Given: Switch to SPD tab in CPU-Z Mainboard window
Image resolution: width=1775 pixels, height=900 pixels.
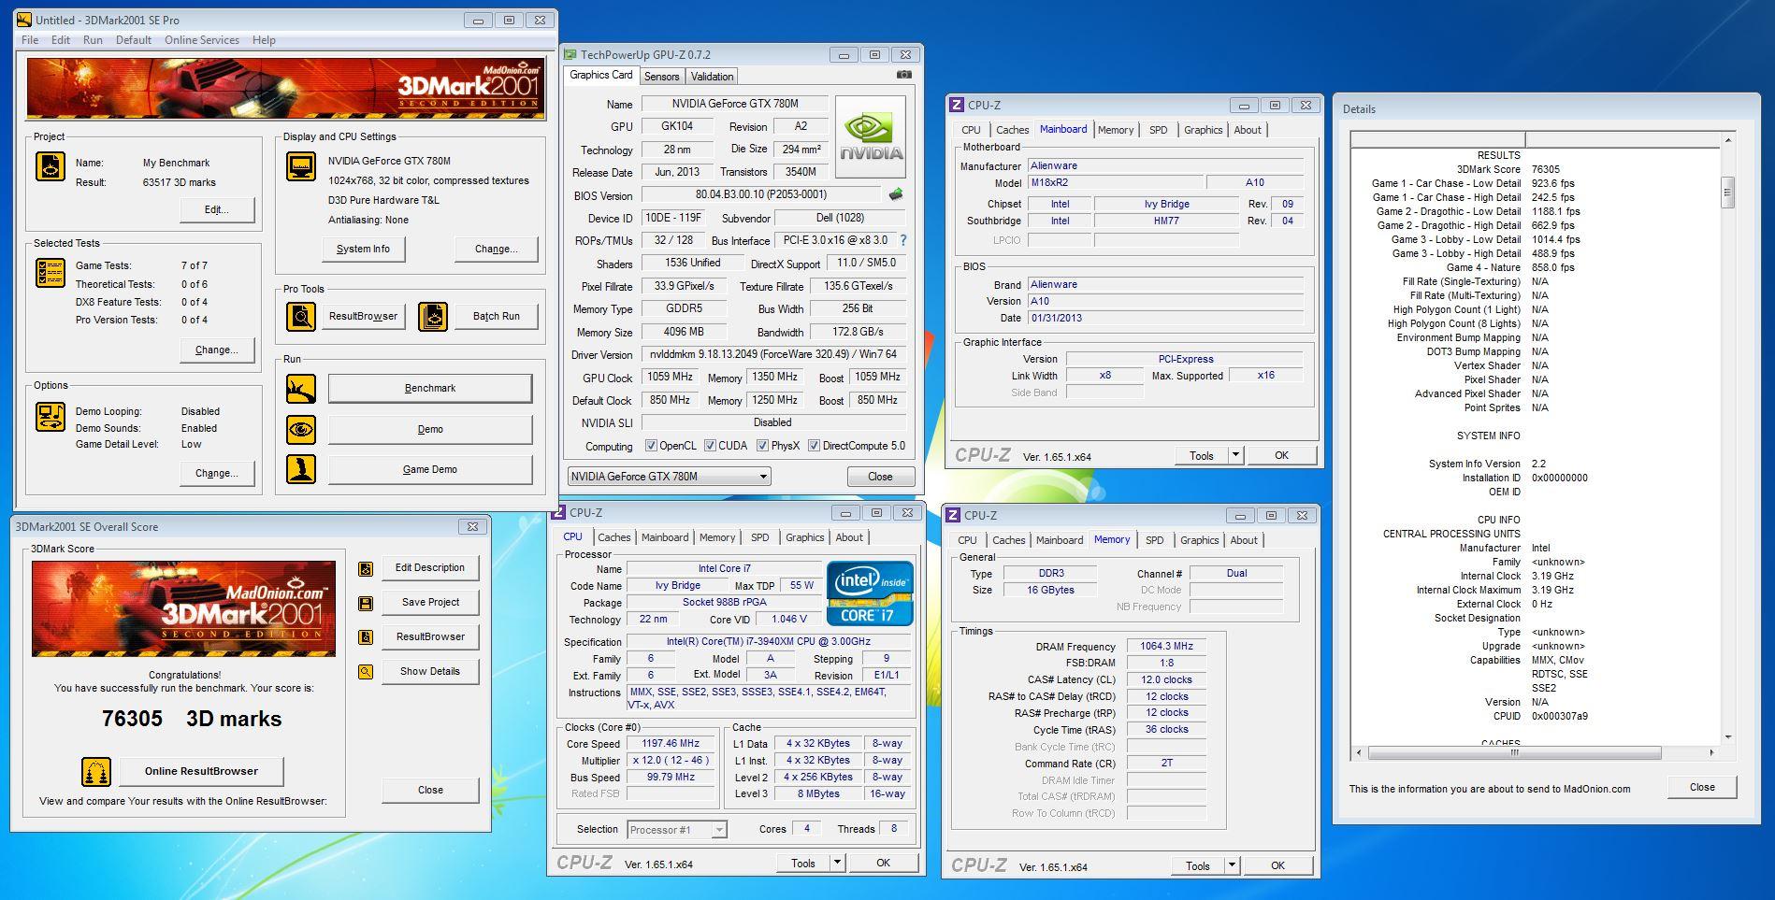Looking at the screenshot, I should click(x=1158, y=130).
